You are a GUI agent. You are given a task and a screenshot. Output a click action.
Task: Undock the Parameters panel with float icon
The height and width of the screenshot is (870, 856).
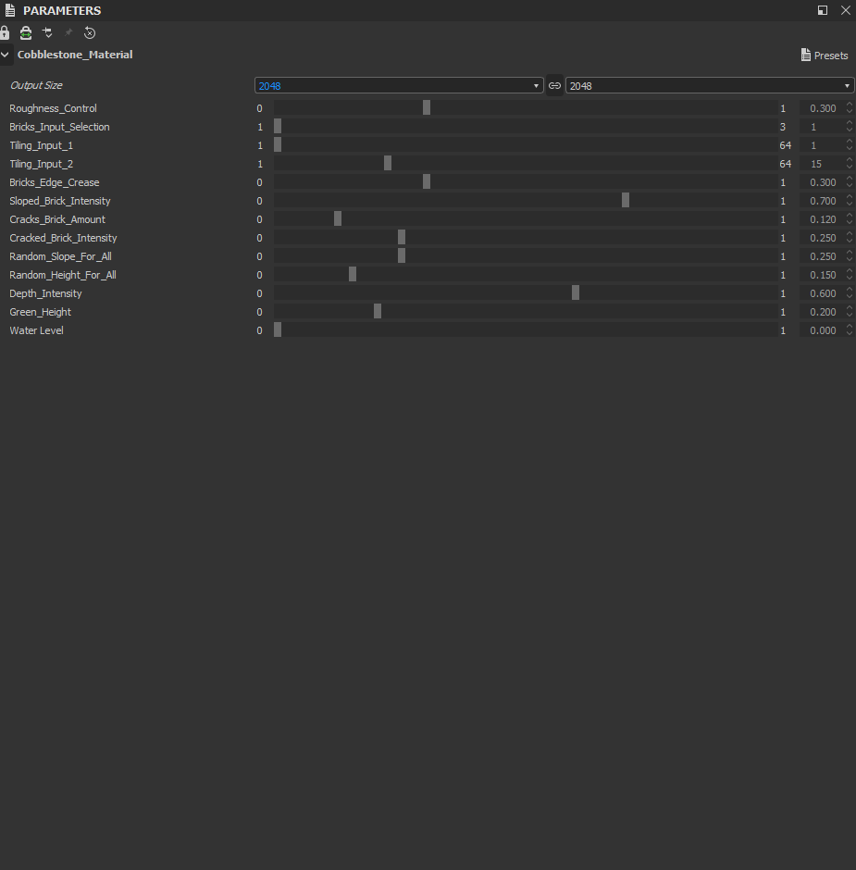[823, 10]
